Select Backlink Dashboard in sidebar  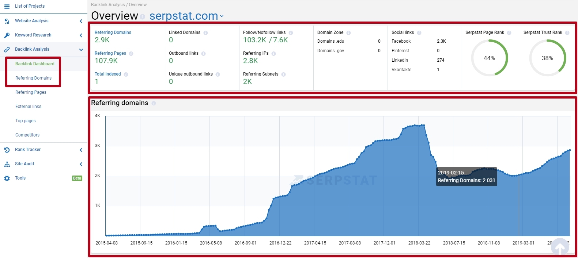click(35, 64)
